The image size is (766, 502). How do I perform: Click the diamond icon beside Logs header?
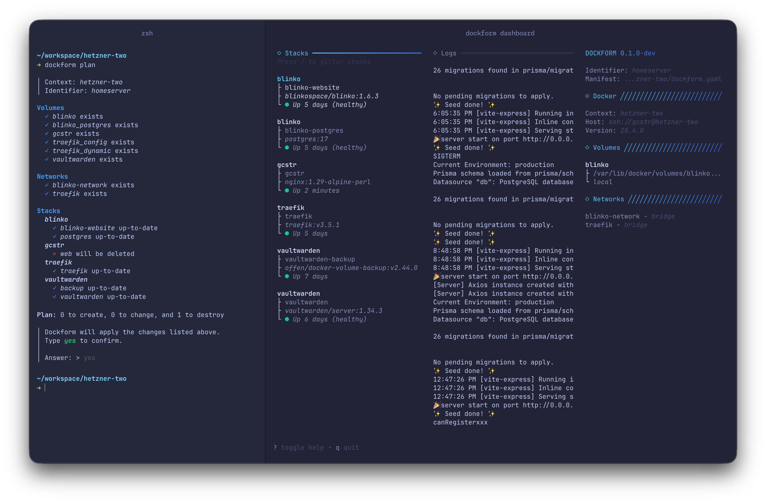point(435,53)
